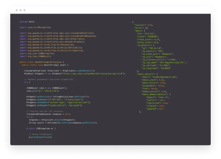Click the JSON response "ip": "192.0.2.0" line
Viewport: 221px width, 159px height.
click(152, 48)
